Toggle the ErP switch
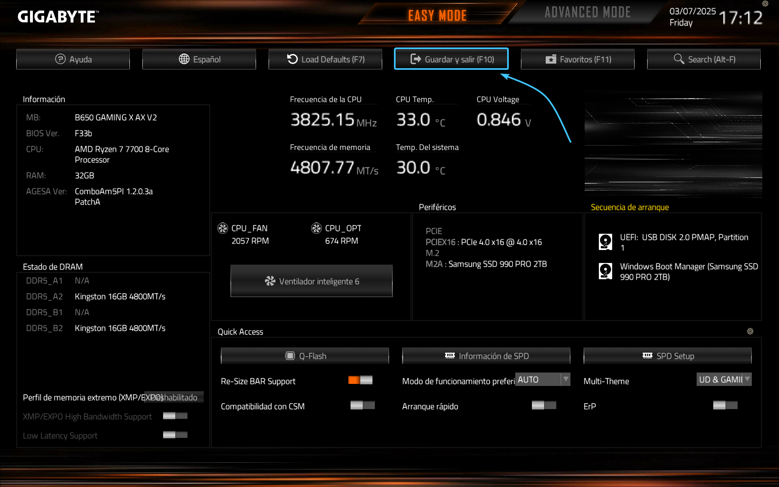The width and height of the screenshot is (779, 487). tap(725, 405)
